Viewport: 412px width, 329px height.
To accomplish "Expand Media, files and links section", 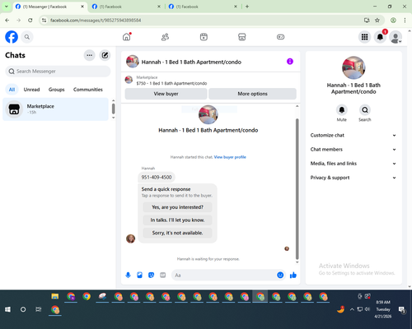I will click(x=353, y=164).
